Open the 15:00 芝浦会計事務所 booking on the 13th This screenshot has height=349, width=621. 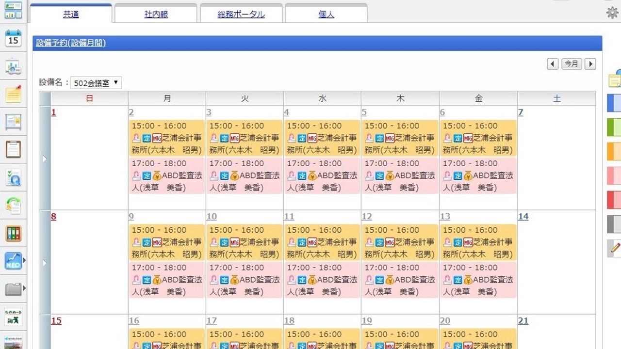click(x=478, y=242)
